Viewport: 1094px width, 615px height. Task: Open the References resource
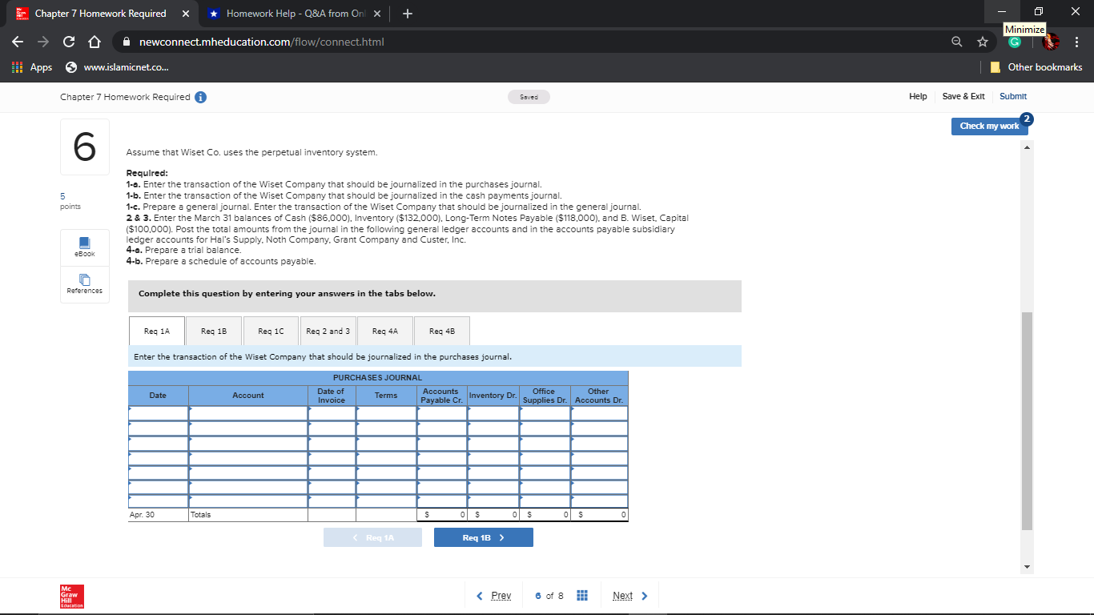click(x=84, y=285)
